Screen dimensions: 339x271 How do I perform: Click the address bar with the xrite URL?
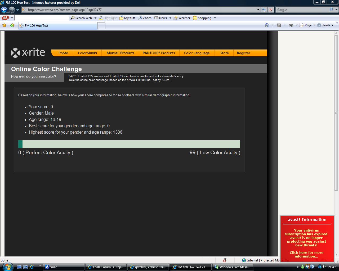139,10
